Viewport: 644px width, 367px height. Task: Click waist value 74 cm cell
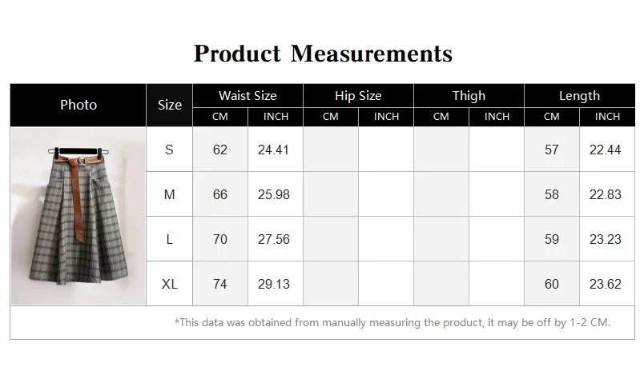pos(220,284)
